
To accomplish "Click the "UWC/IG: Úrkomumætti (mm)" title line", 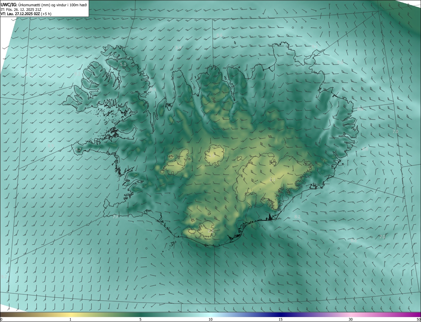I will click(x=44, y=4).
